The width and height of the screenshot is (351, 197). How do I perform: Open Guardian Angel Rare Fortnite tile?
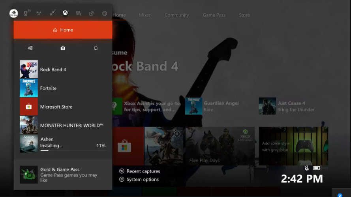coord(212,106)
